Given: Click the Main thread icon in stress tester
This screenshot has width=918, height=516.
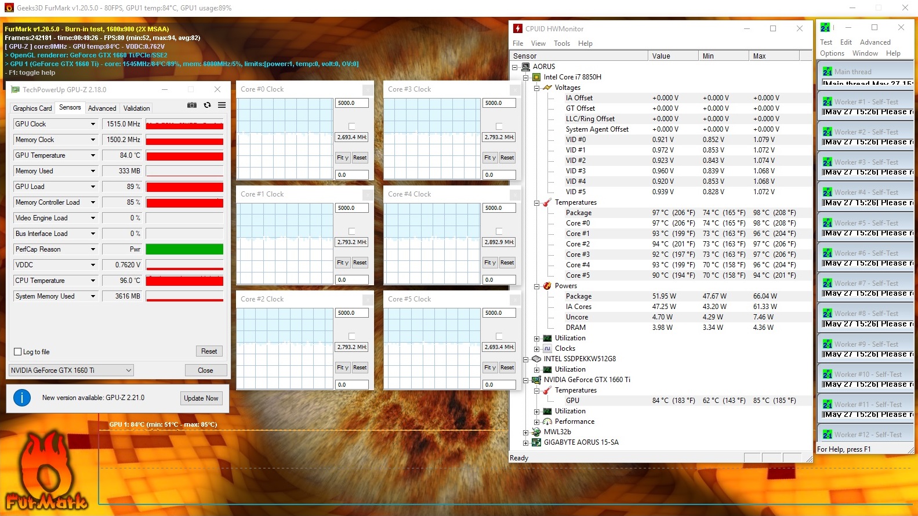Looking at the screenshot, I should (828, 71).
